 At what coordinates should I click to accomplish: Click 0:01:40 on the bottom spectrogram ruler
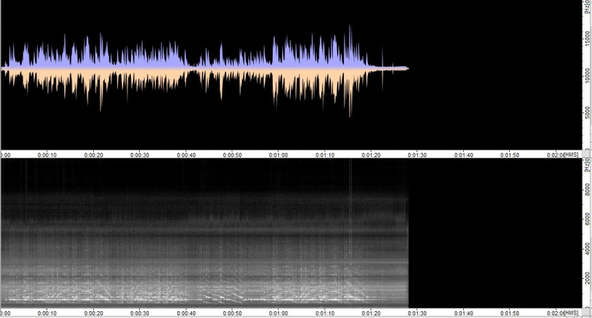click(x=464, y=314)
